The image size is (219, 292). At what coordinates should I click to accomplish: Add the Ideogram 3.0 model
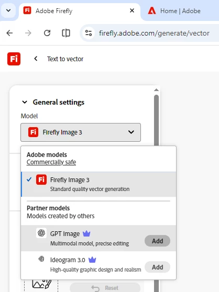coord(157,267)
